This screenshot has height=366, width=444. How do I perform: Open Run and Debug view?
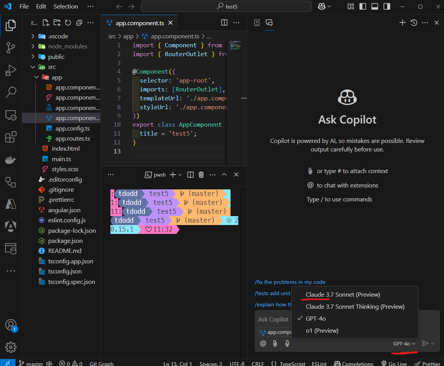(11, 70)
